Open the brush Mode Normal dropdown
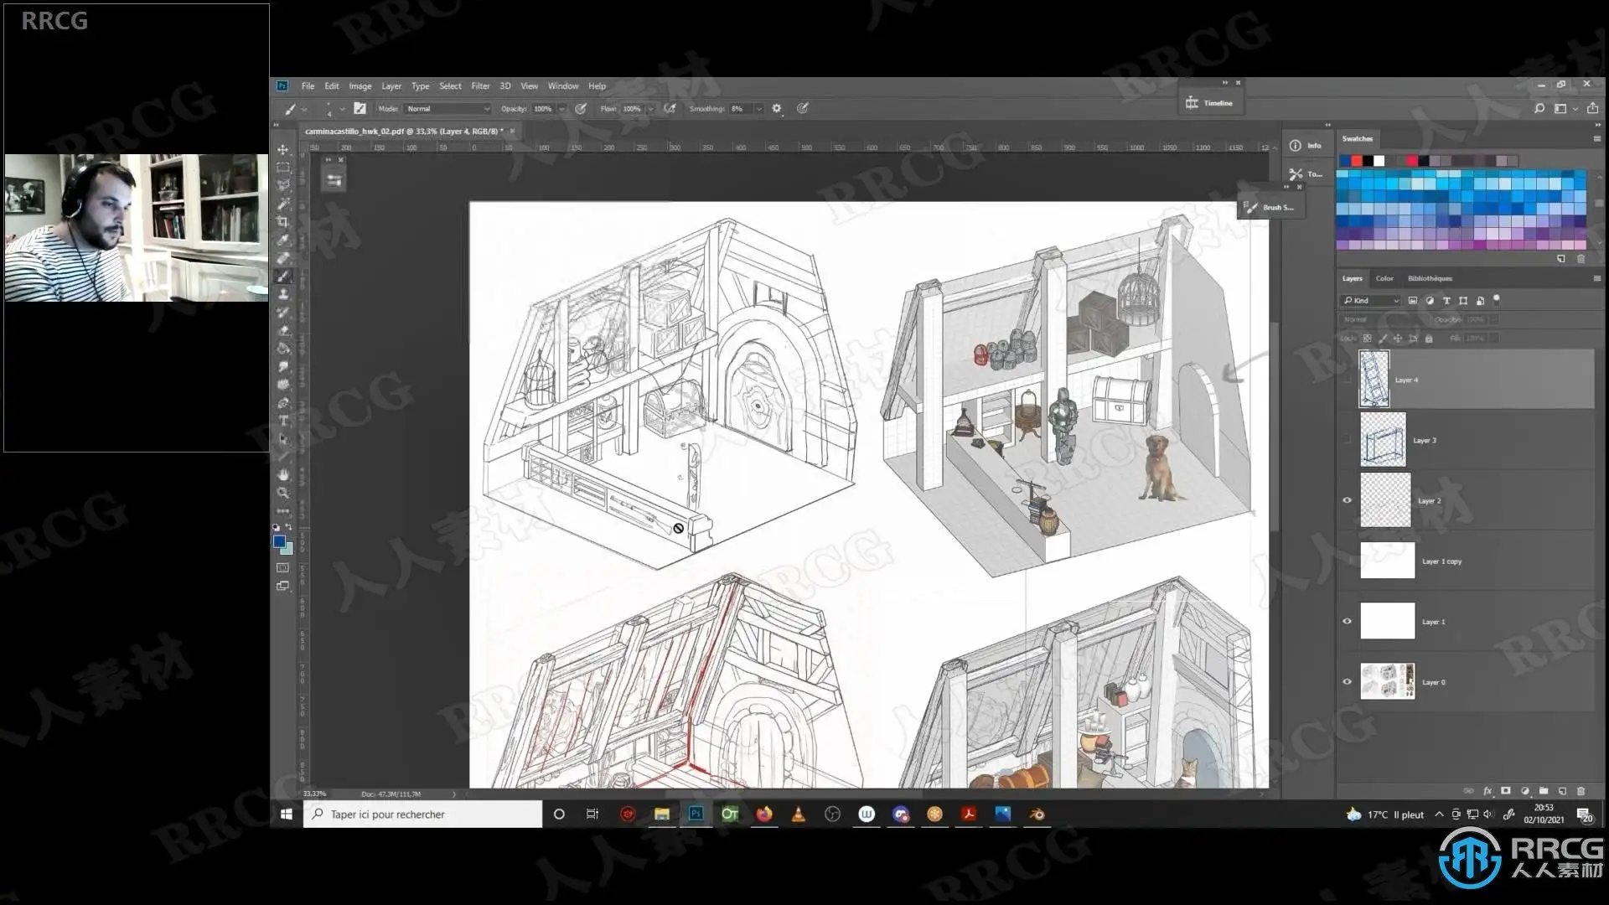 448,108
